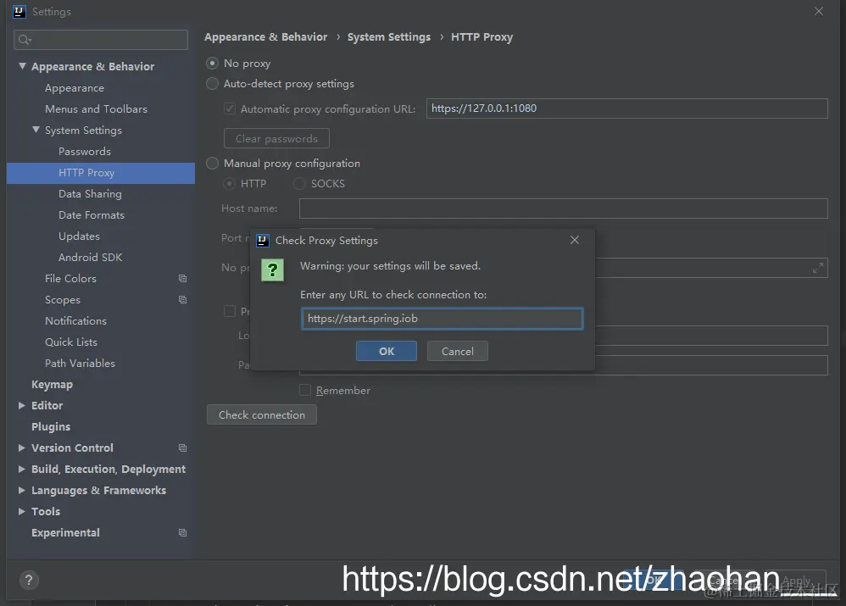This screenshot has height=606, width=846.
Task: Open the Quick Lists page
Action: point(71,342)
